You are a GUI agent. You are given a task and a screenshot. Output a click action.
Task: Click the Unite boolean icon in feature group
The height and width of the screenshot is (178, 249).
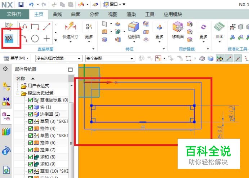point(118,32)
